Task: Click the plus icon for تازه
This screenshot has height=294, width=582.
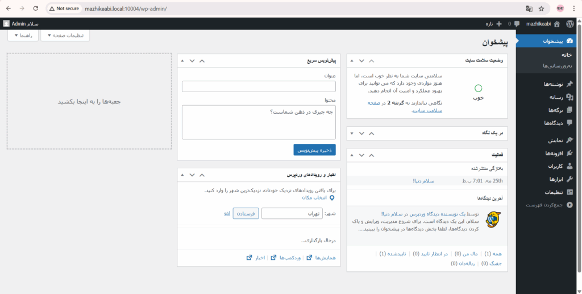Action: [499, 24]
